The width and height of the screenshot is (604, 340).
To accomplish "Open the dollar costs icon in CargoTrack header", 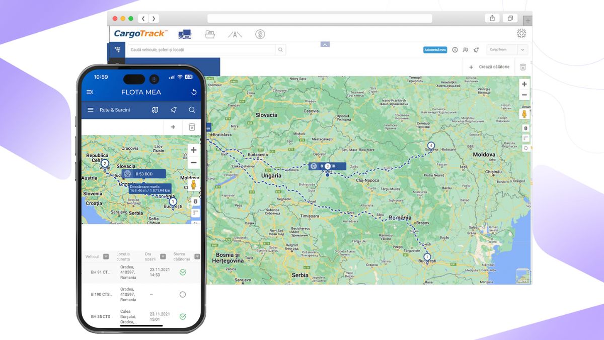I will click(260, 34).
